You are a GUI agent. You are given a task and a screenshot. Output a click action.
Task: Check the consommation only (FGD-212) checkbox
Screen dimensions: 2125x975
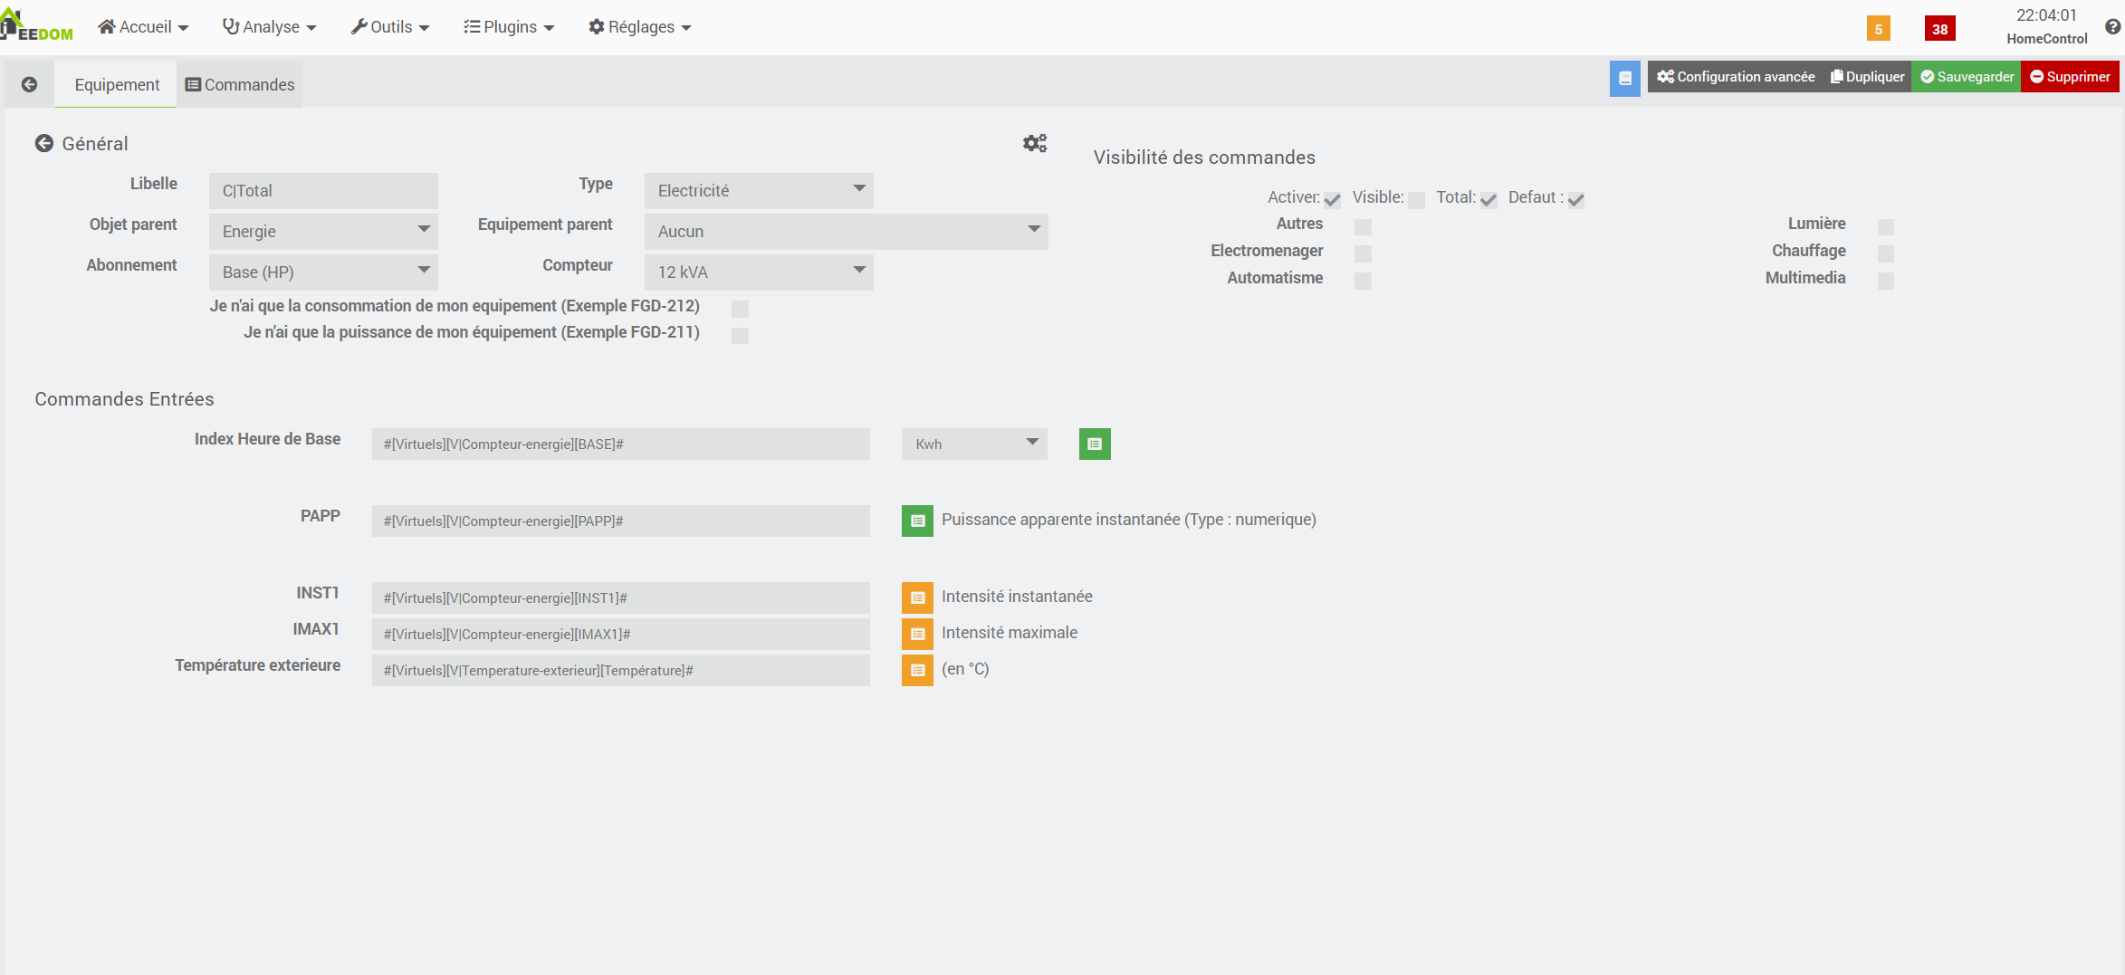[740, 309]
